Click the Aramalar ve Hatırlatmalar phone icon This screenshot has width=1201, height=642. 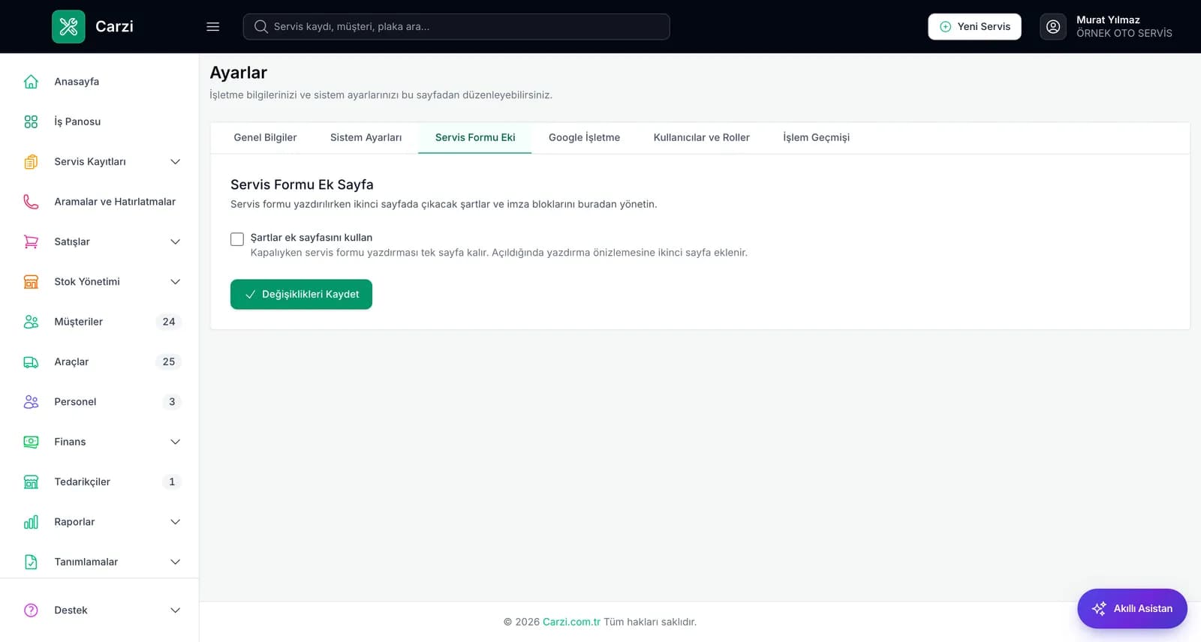[31, 202]
